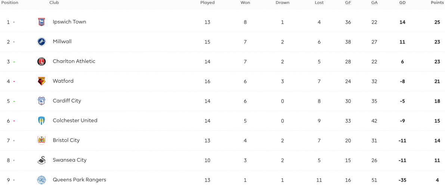The width and height of the screenshot is (445, 186).
Task: Sort table by Points column header
Action: 437,3
